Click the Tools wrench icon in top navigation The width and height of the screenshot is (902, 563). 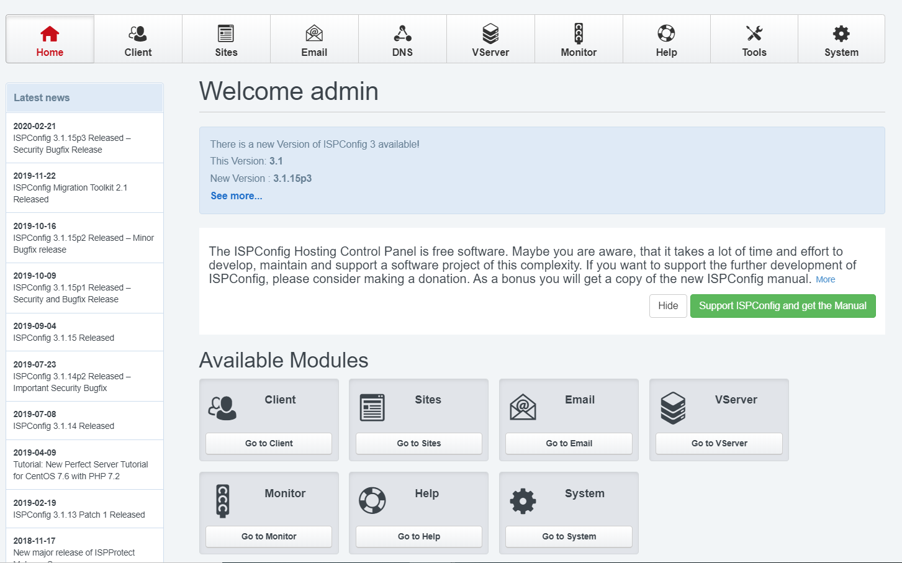[754, 33]
